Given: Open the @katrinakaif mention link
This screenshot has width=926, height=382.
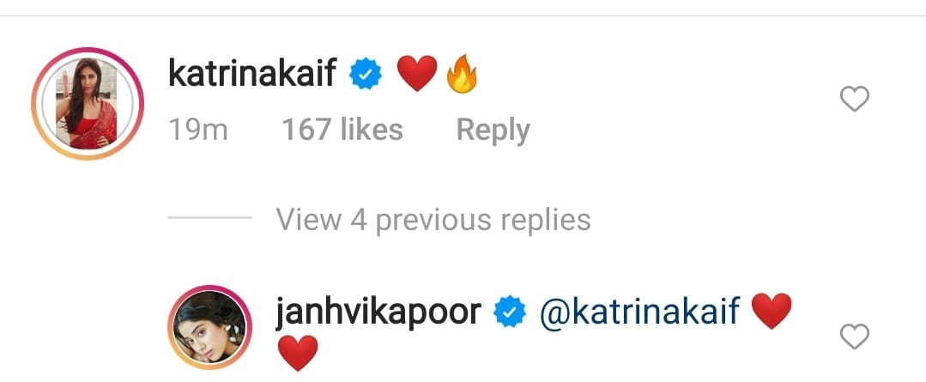Looking at the screenshot, I should 639,312.
